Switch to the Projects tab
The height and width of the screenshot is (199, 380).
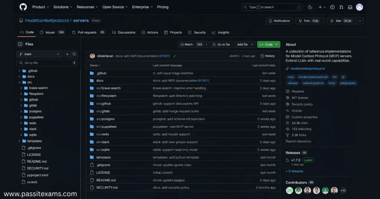point(173,32)
